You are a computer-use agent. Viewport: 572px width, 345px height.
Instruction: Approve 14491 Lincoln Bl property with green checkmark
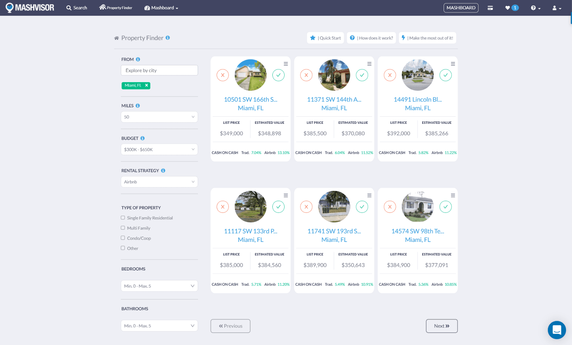445,75
